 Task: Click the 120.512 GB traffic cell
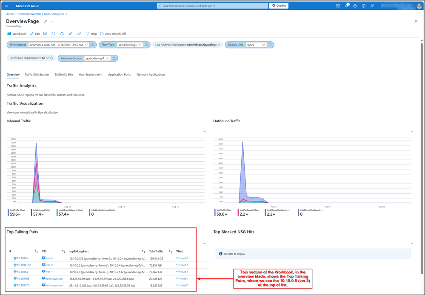click(x=157, y=258)
